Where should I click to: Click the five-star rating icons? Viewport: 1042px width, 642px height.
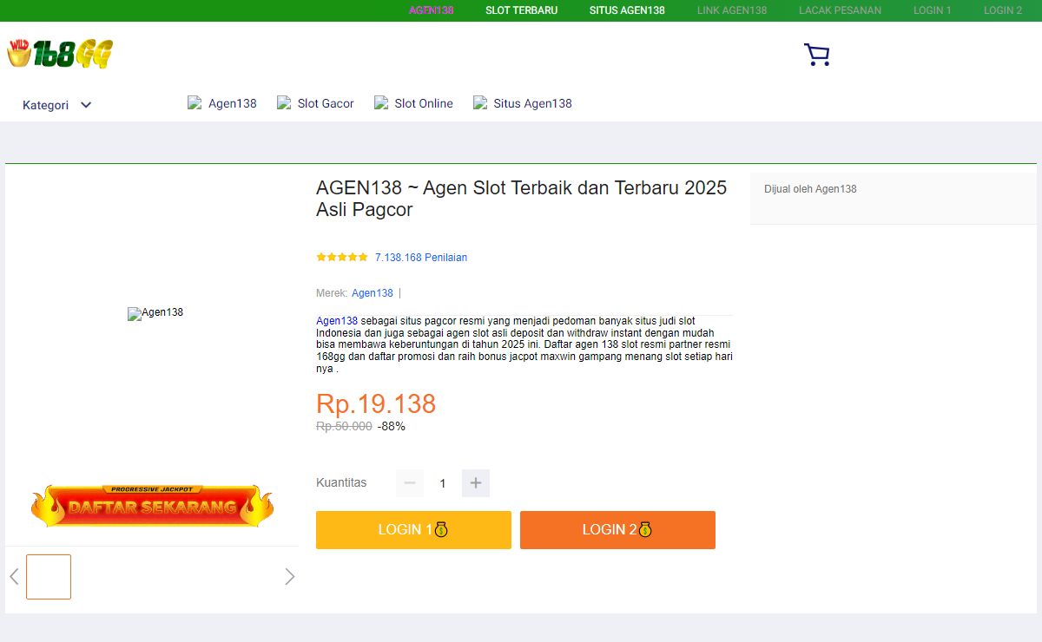(342, 257)
